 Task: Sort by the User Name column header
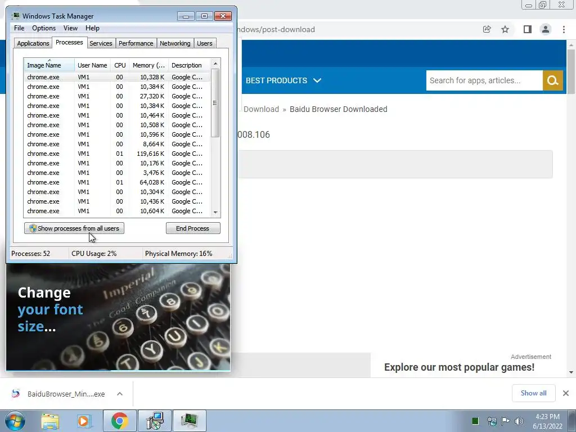tap(93, 65)
